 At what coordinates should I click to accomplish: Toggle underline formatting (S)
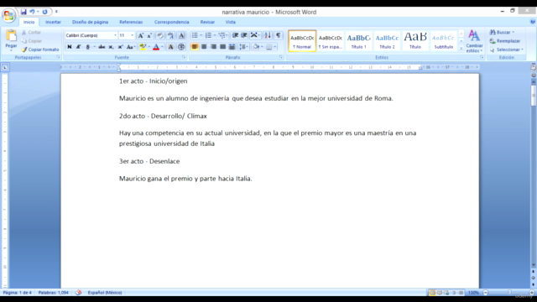point(88,47)
